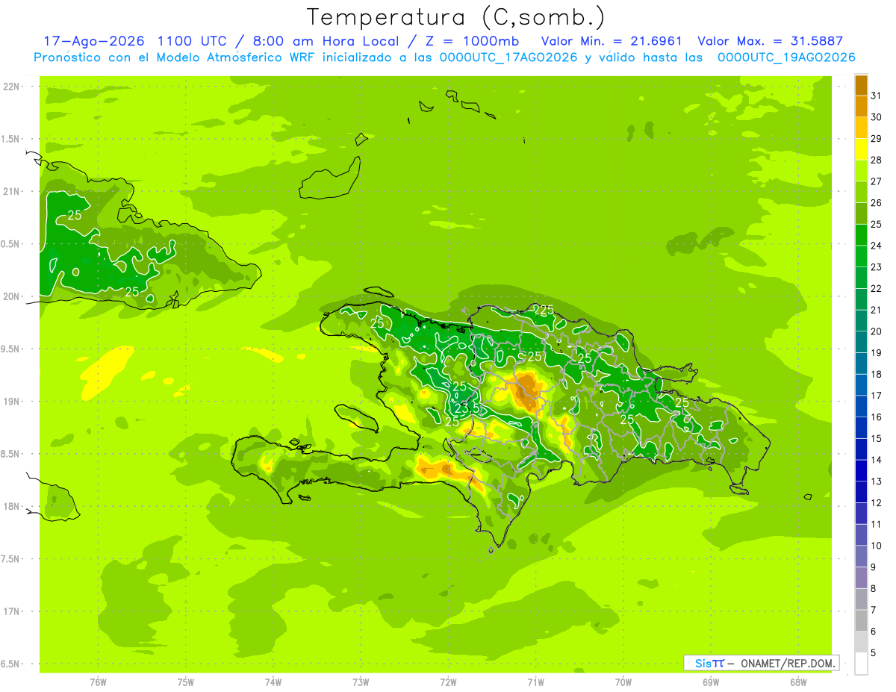Click the colorbar swatch between 24 and 25

(861, 234)
